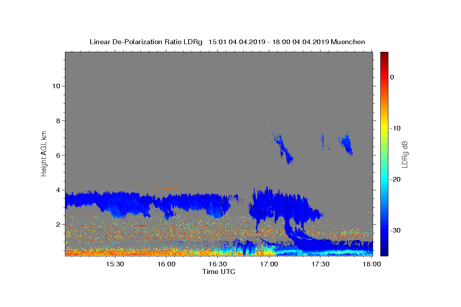Click the "Muenchen" location label in the title

(x=348, y=42)
